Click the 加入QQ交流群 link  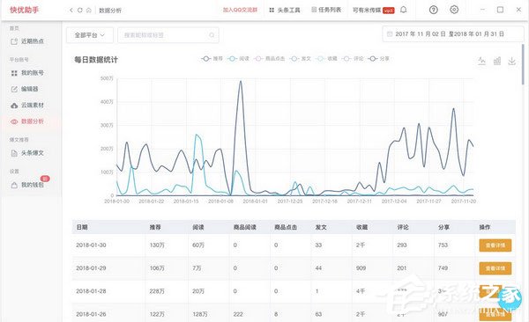pos(240,10)
